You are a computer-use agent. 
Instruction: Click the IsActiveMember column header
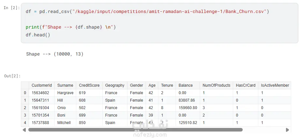275,85
